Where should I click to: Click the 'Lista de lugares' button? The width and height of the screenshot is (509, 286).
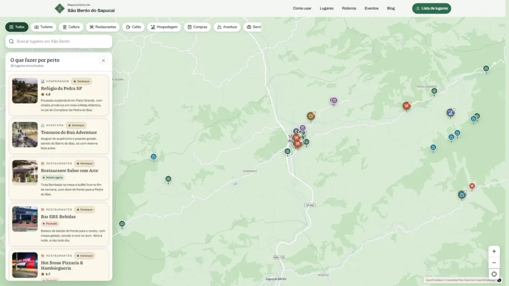pos(431,8)
